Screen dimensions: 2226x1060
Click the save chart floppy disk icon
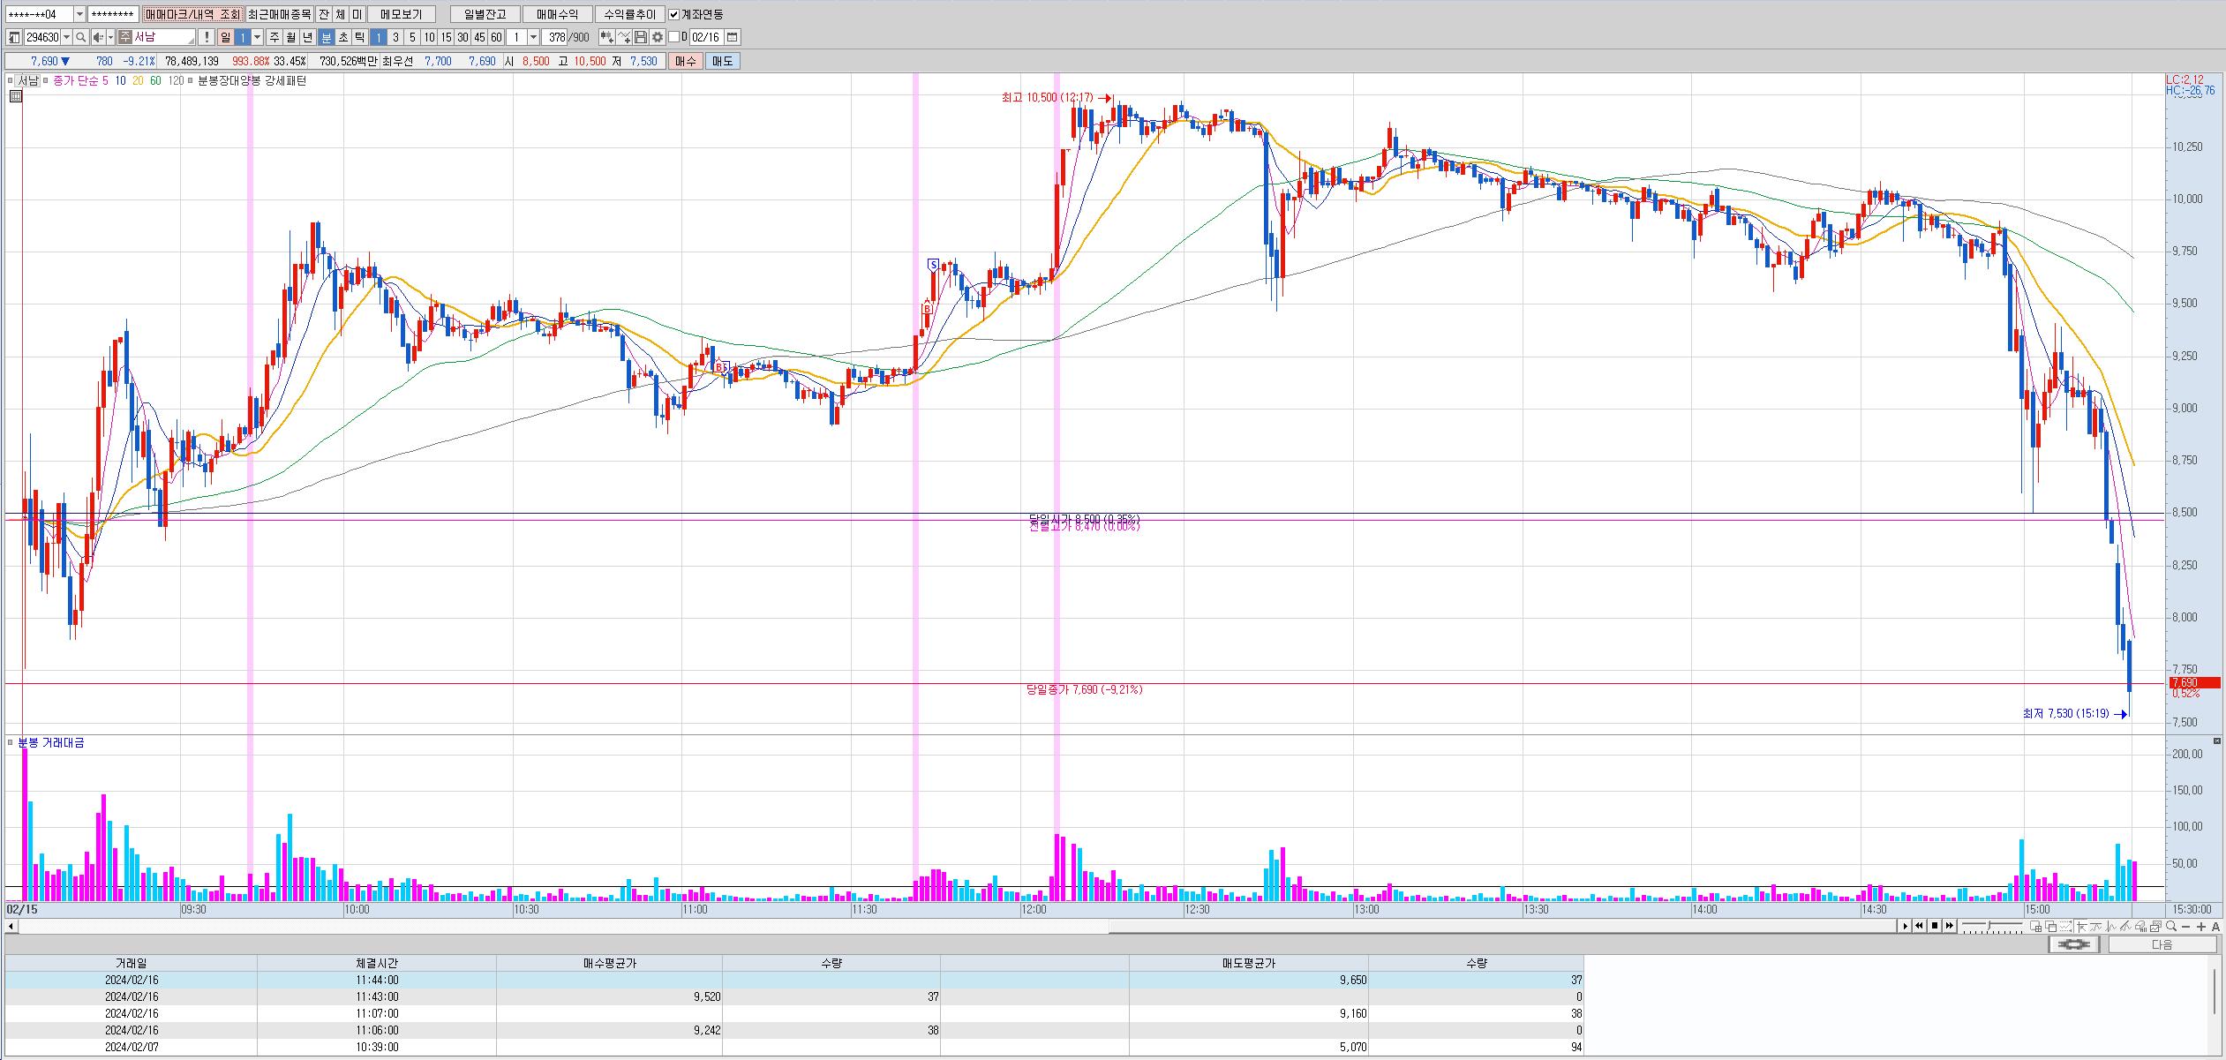(642, 37)
